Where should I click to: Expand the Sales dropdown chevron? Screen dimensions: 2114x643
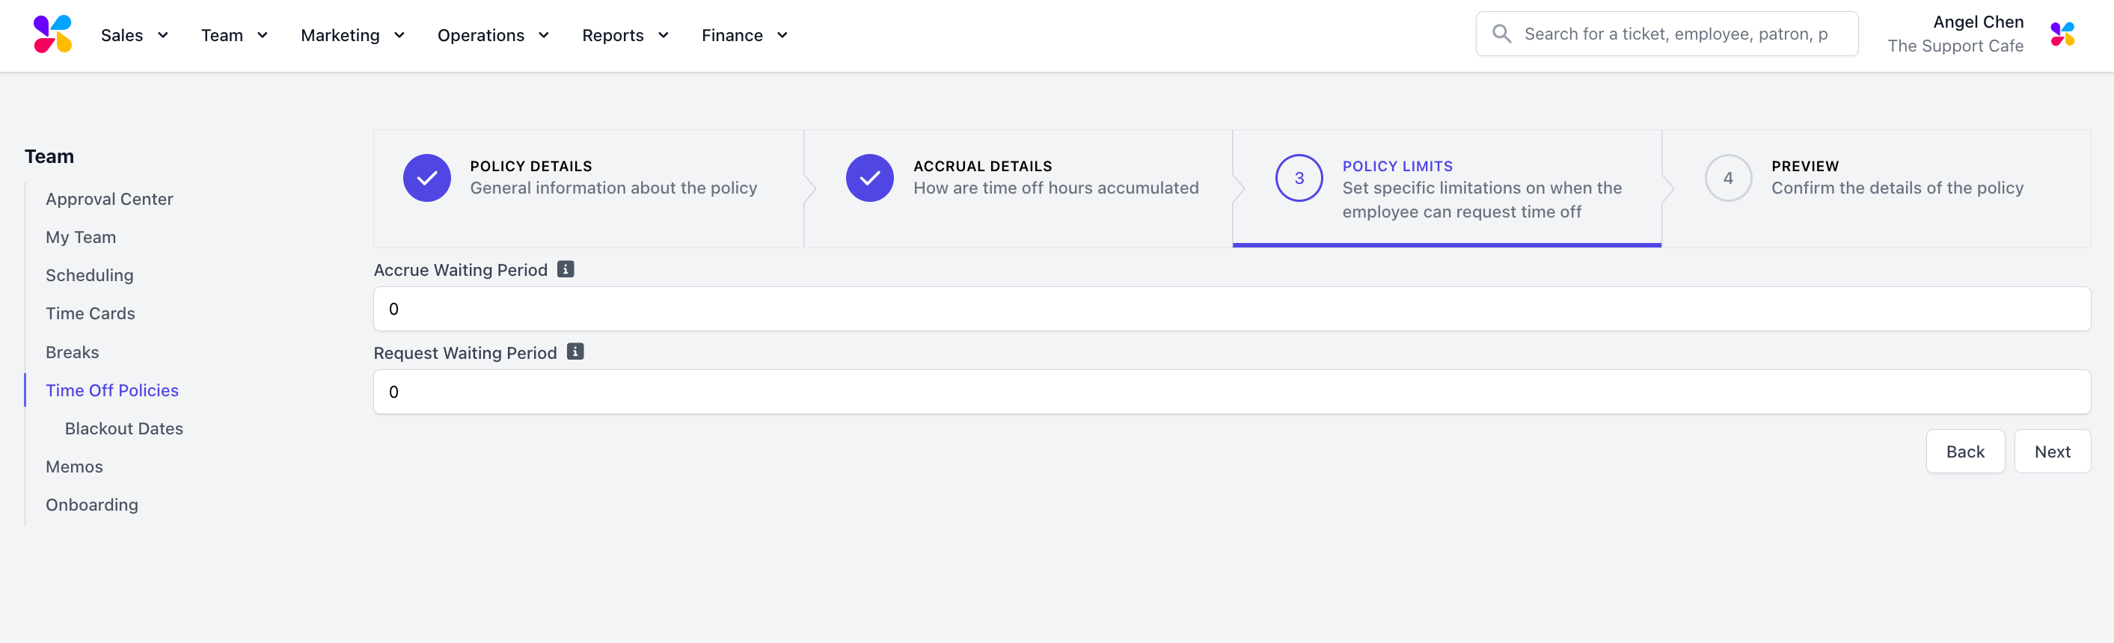[162, 35]
